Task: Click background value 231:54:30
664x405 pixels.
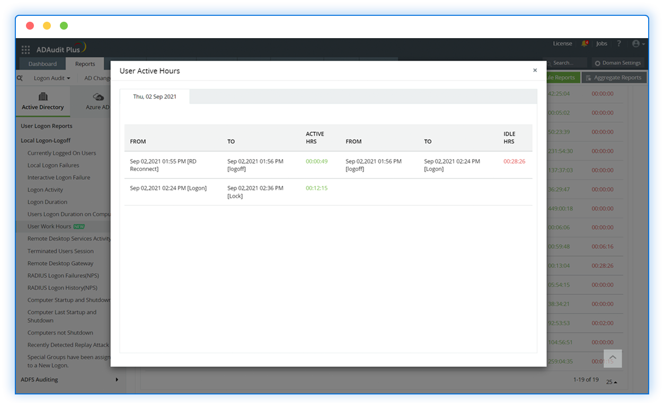Action: [x=560, y=151]
